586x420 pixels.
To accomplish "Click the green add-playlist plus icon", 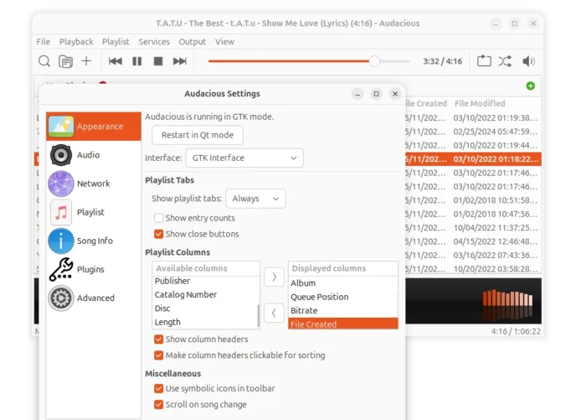I will click(530, 86).
